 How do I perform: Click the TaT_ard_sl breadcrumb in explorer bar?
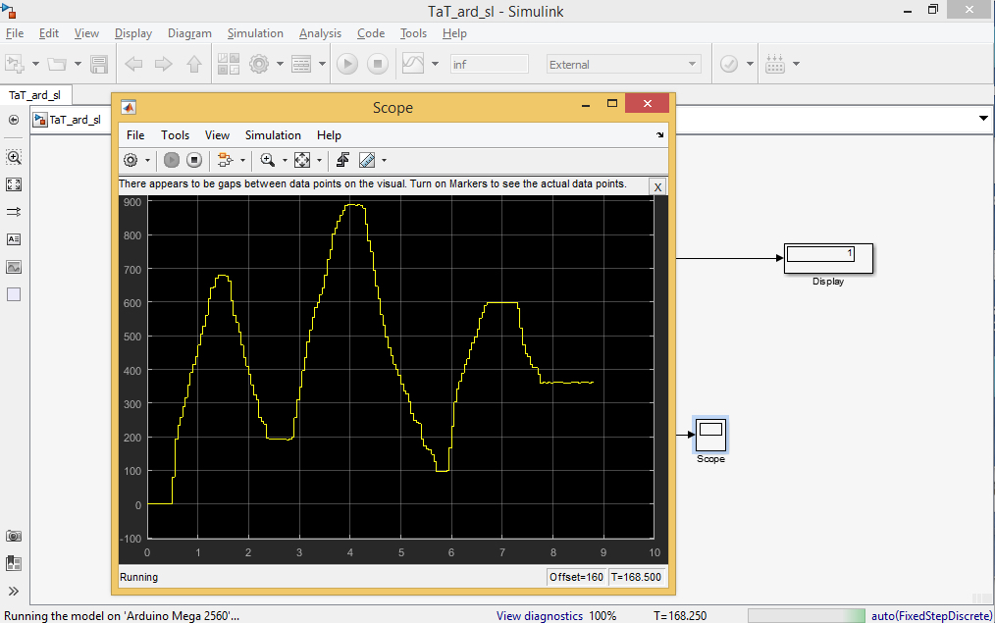point(75,120)
